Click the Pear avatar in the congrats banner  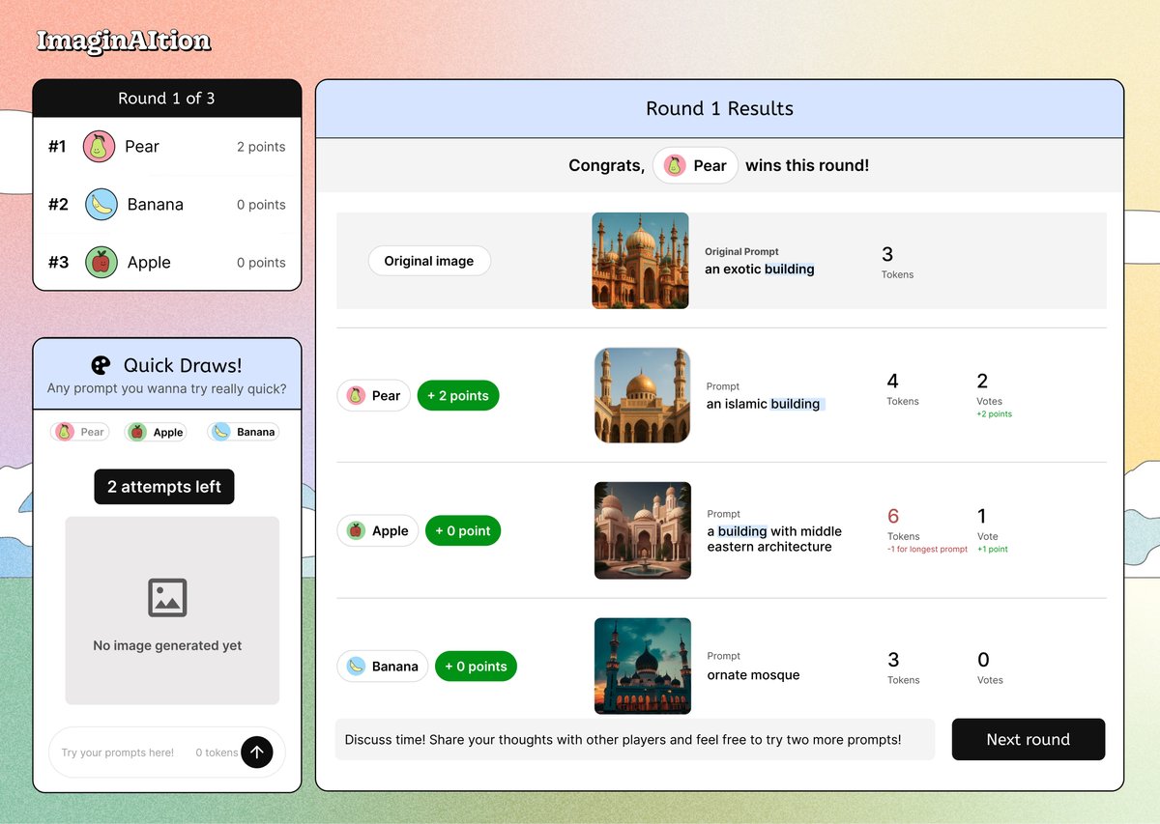coord(674,165)
